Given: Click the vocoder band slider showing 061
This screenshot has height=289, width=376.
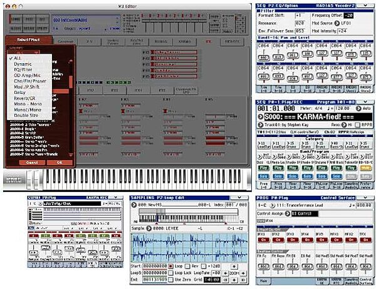Looking at the screenshot, I should pos(293,56).
